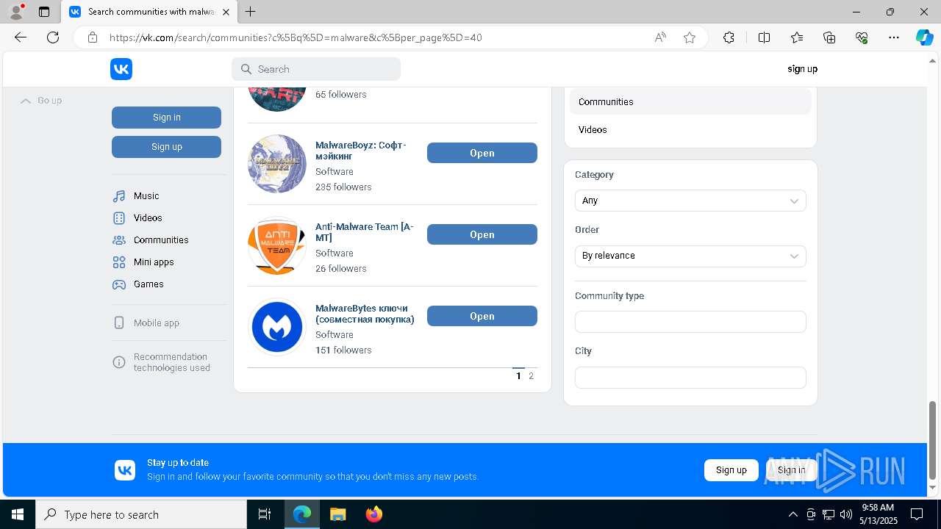The width and height of the screenshot is (941, 529).
Task: Click Sign up in bottom banner
Action: (x=731, y=470)
